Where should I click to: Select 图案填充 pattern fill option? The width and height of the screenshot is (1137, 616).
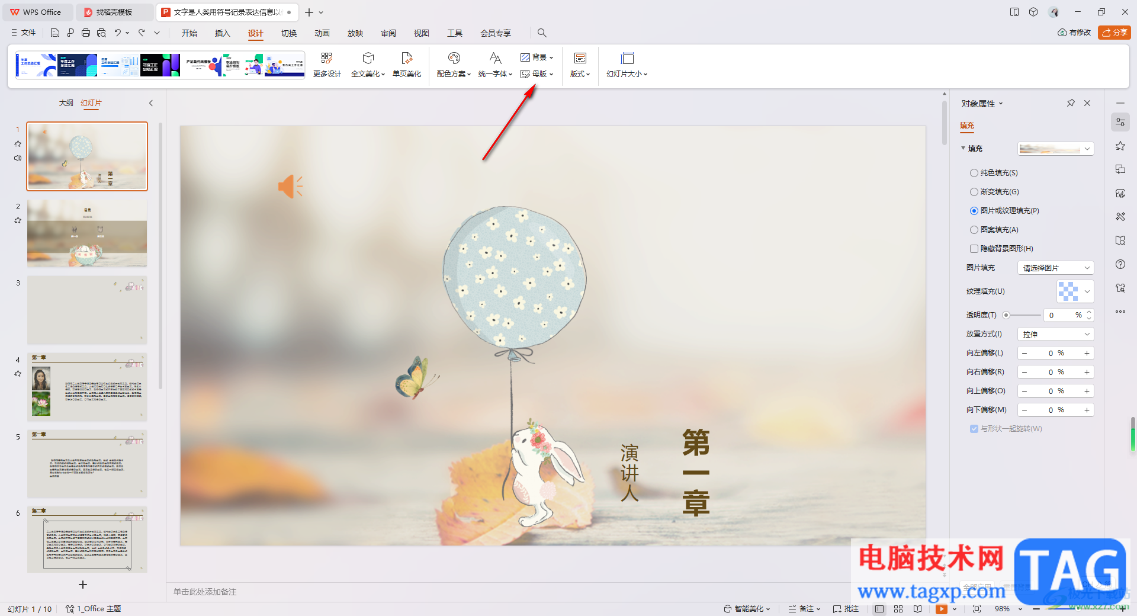coord(994,230)
